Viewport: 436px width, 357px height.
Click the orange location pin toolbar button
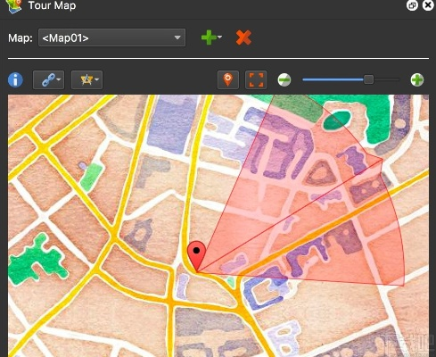(228, 79)
